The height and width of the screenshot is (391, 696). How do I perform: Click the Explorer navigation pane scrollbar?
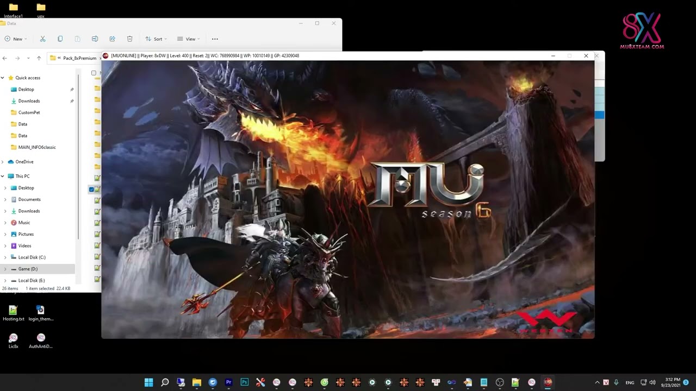point(78,157)
